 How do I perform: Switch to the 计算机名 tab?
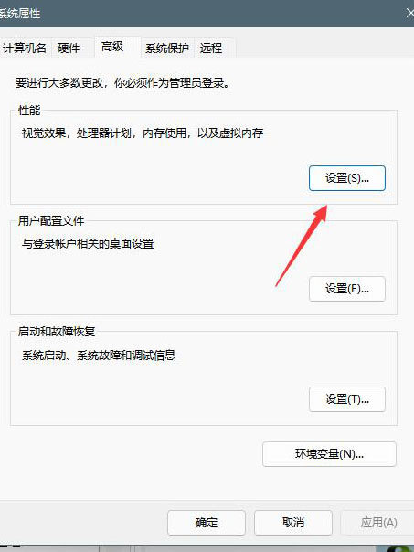click(x=24, y=48)
